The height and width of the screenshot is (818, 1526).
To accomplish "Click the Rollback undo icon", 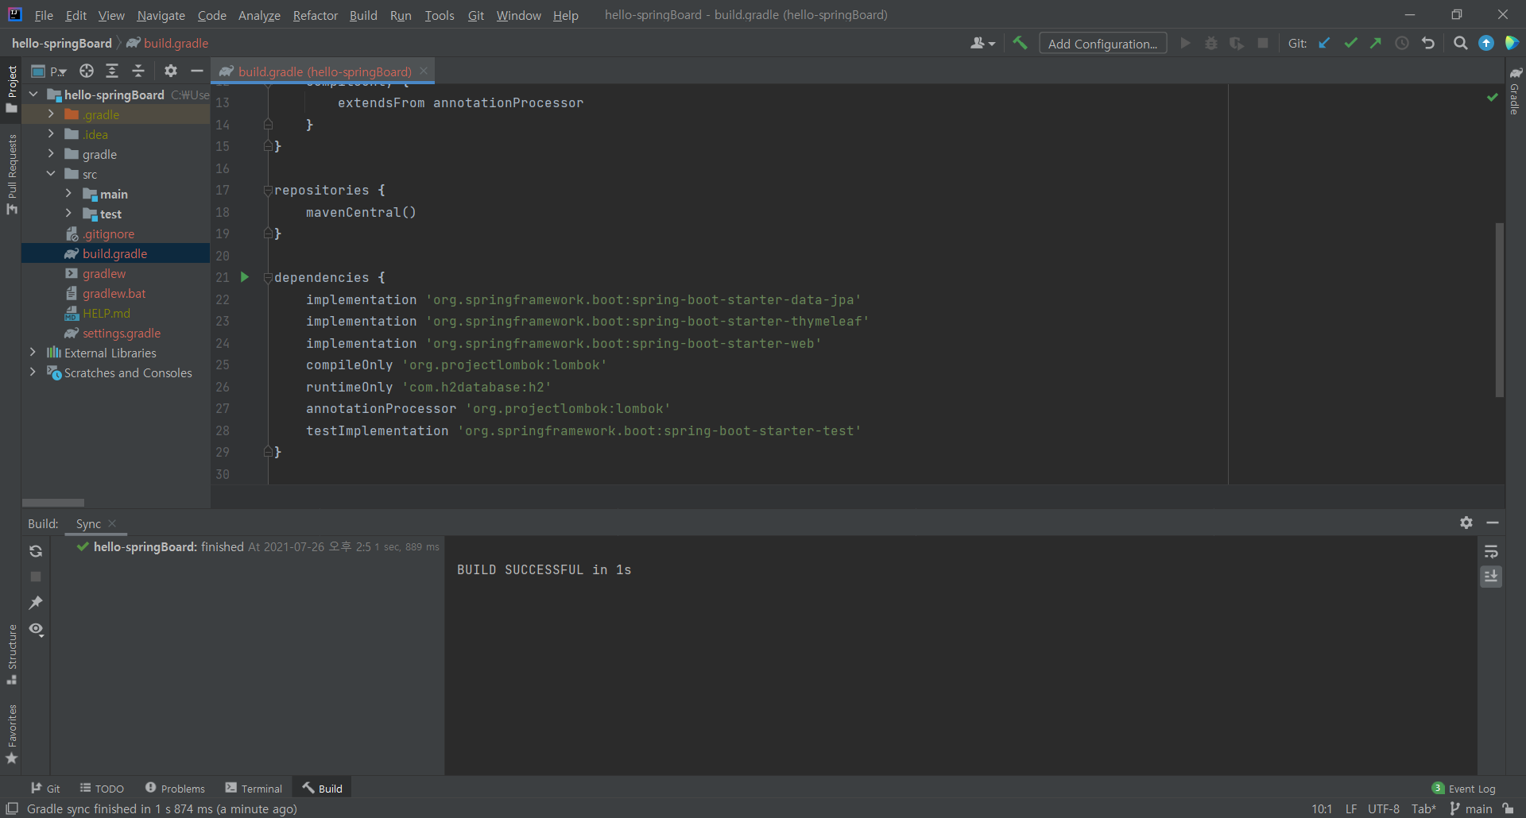I will click(1428, 43).
